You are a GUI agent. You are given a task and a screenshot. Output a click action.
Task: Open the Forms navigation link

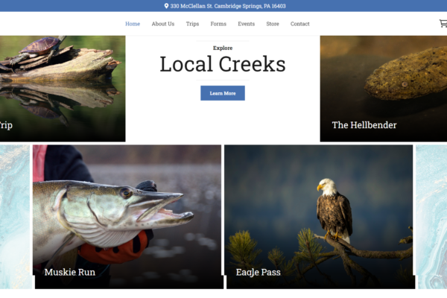[x=218, y=24]
